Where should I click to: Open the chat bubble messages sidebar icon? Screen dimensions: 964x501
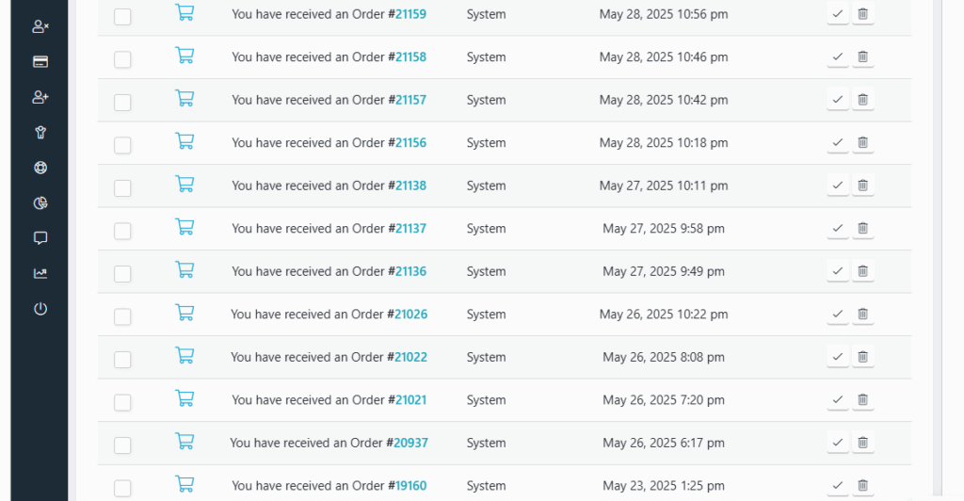(x=40, y=238)
